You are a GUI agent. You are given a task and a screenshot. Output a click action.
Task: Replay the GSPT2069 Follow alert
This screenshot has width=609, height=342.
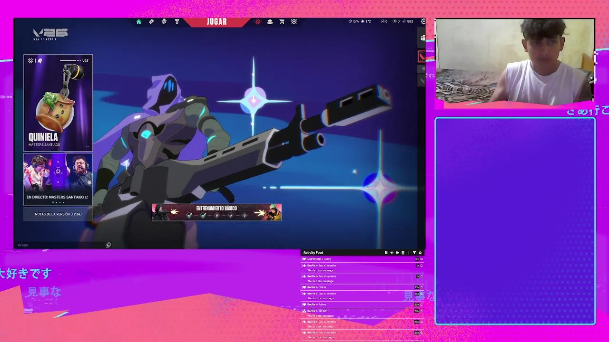pos(422,259)
